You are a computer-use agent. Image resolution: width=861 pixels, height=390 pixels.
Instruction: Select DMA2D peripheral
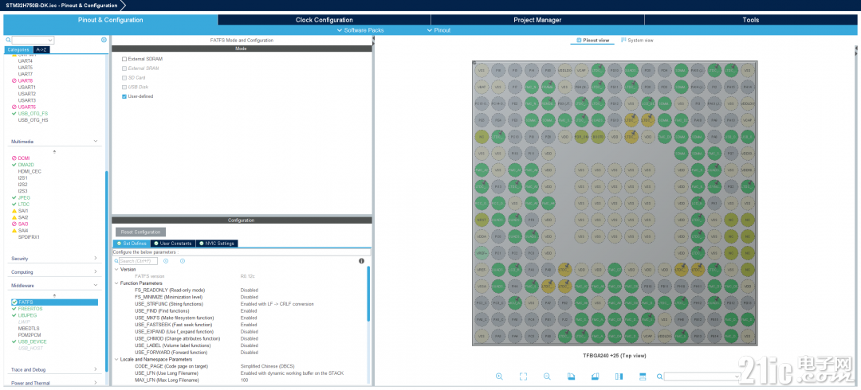click(26, 165)
